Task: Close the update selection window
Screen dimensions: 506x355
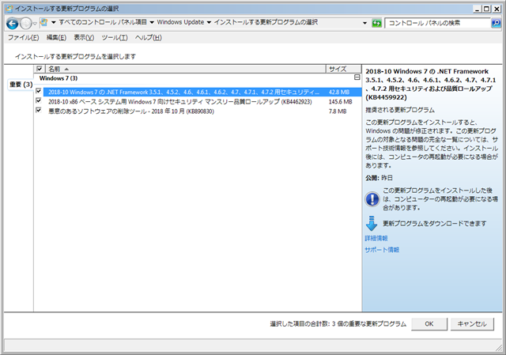Action: [497, 9]
